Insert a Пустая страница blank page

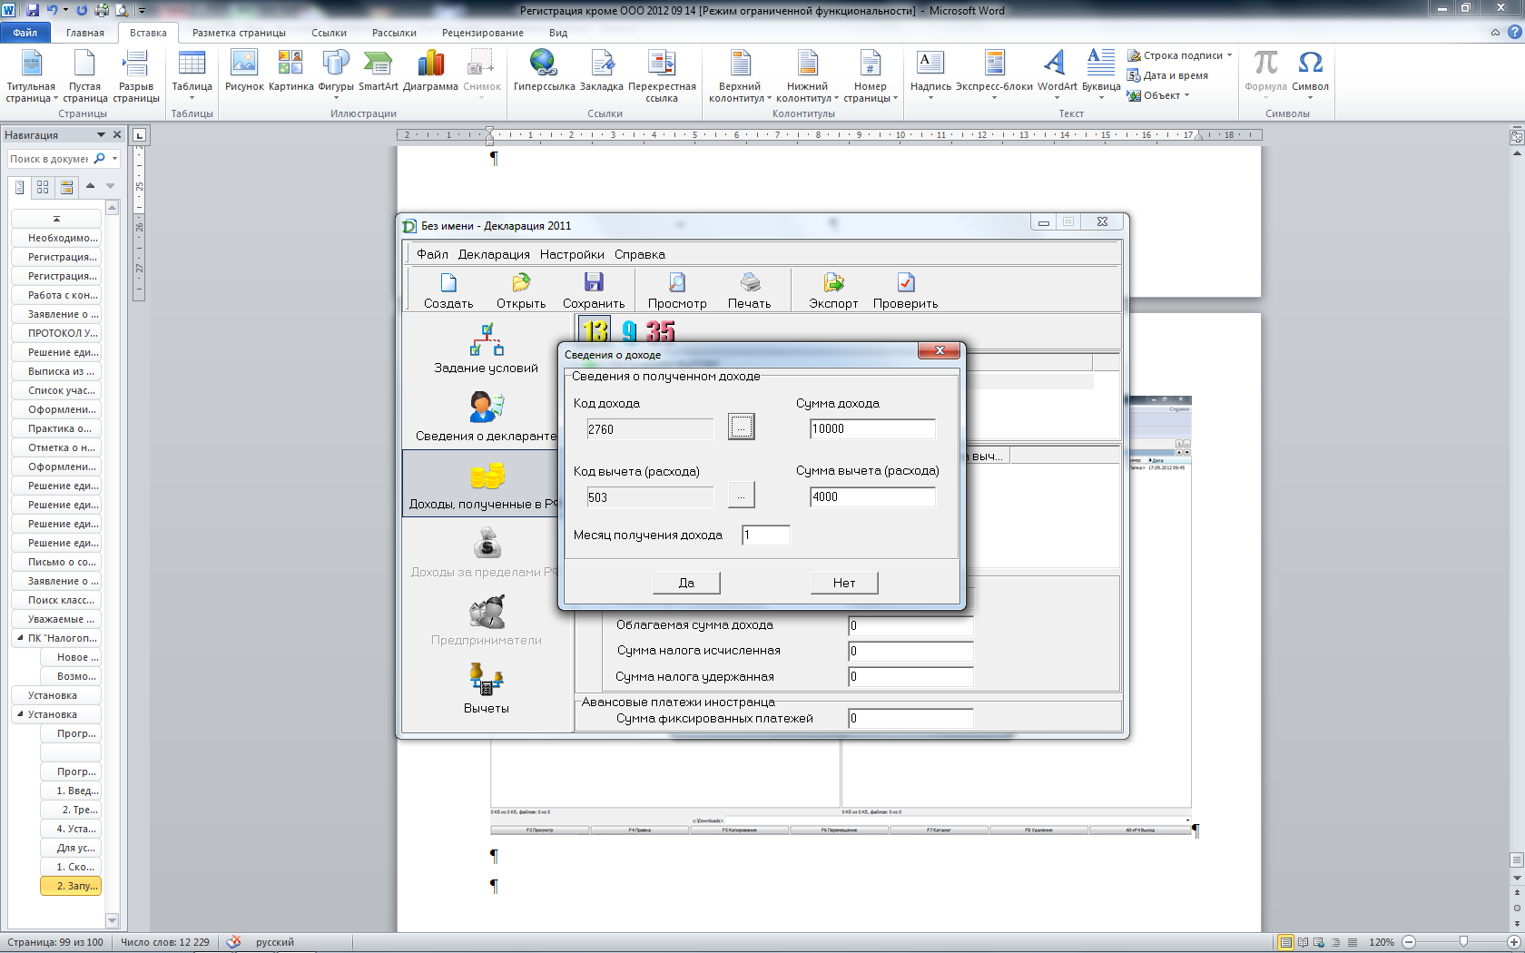(x=84, y=76)
